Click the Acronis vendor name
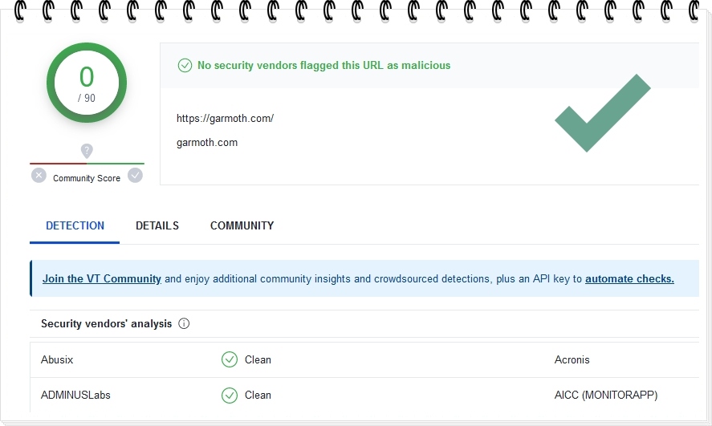This screenshot has width=712, height=426. (x=572, y=359)
